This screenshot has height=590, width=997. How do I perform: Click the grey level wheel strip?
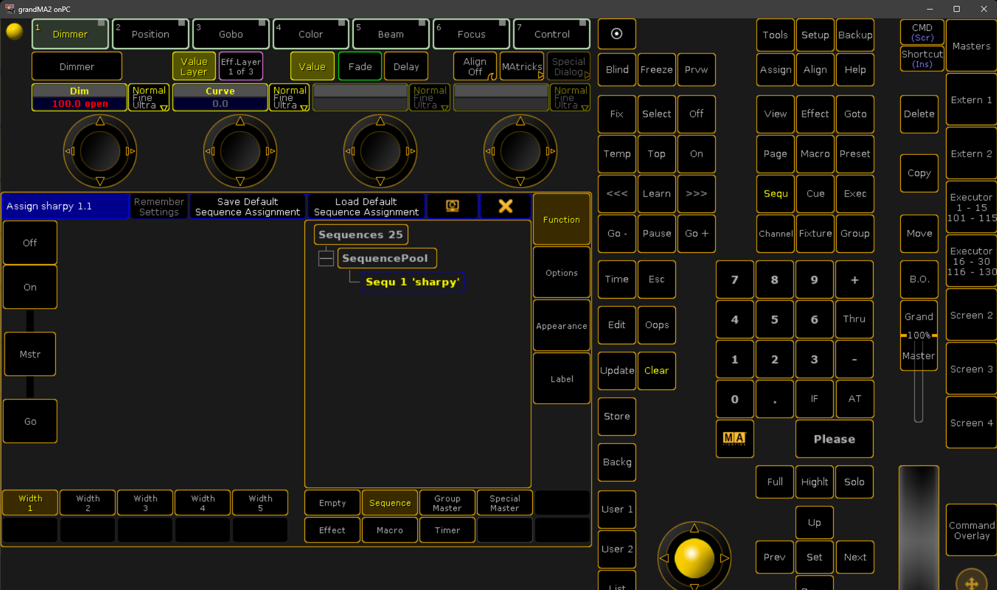(919, 528)
